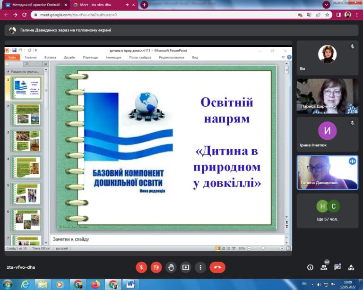
Task: Toggle the disabled camera button
Action: [x=156, y=267]
